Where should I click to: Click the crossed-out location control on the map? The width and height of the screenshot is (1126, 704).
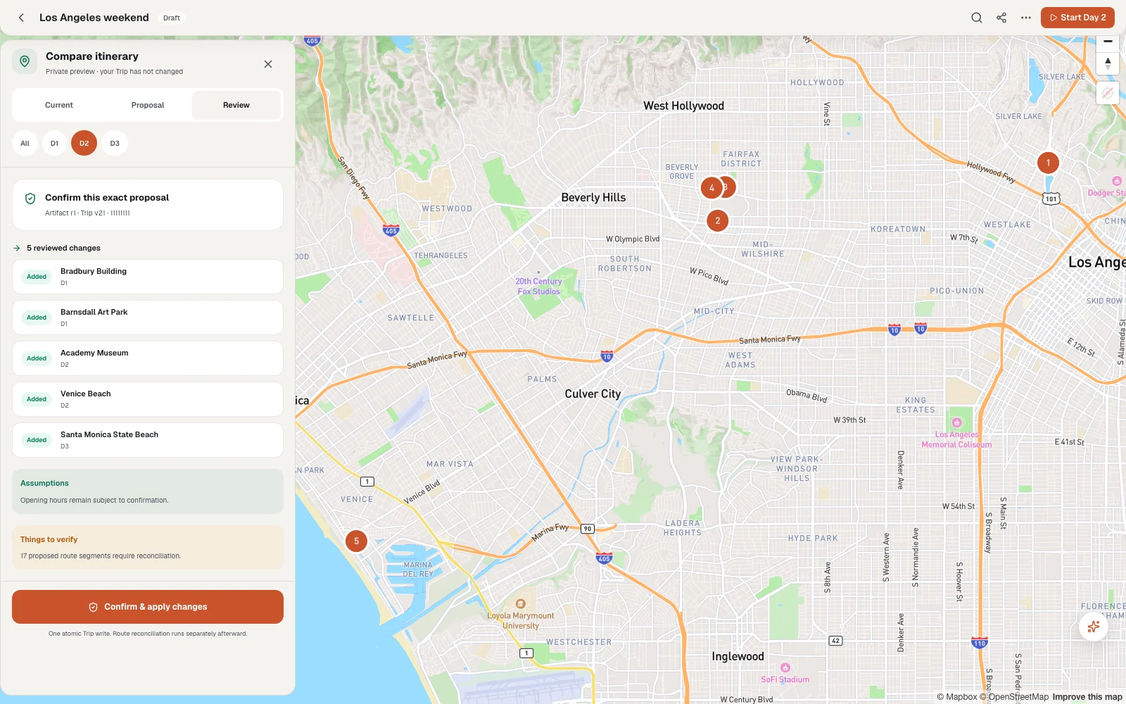point(1108,93)
